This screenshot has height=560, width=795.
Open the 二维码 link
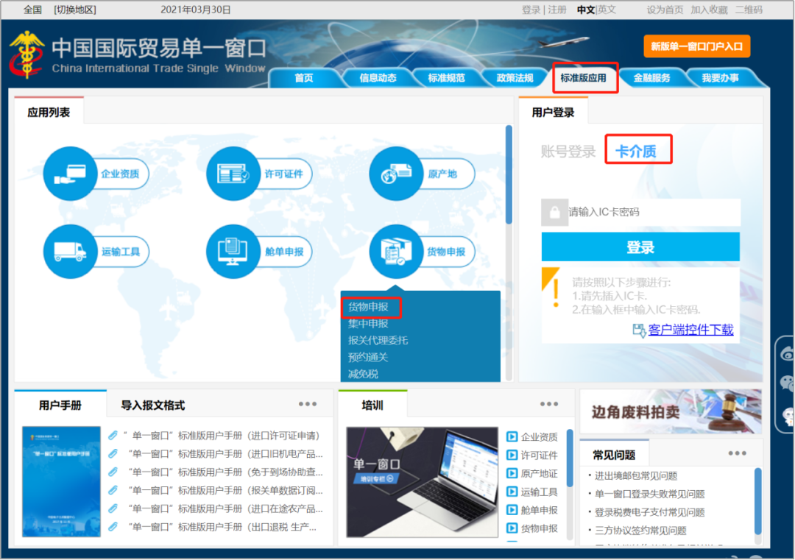pos(749,10)
